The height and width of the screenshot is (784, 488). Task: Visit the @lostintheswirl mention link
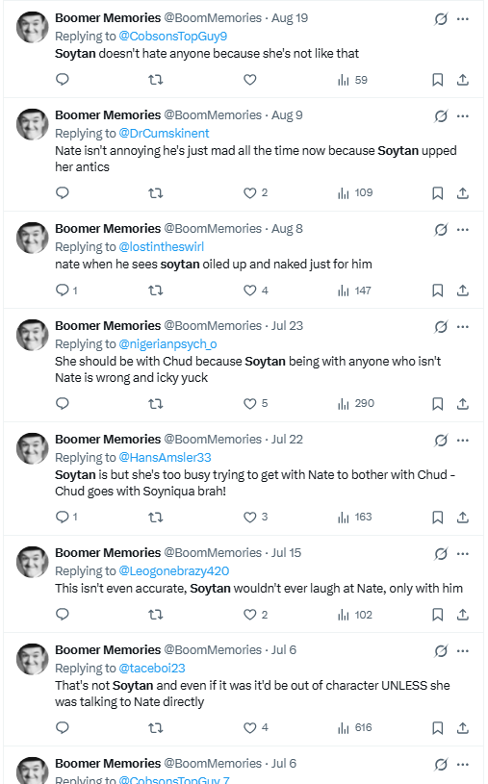coord(161,246)
